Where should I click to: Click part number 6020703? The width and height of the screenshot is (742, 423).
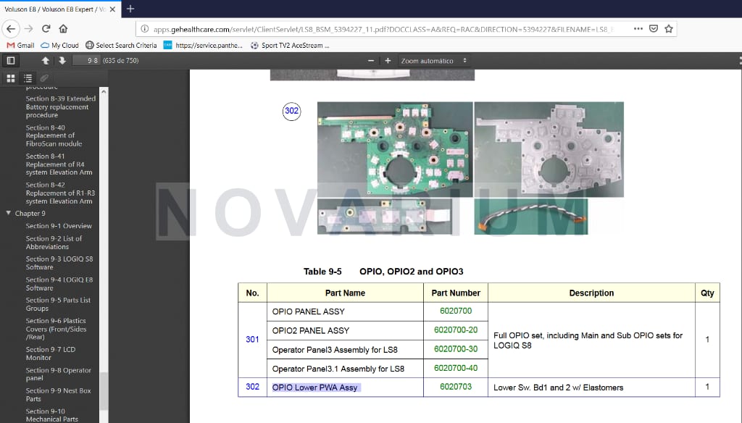[x=456, y=387]
